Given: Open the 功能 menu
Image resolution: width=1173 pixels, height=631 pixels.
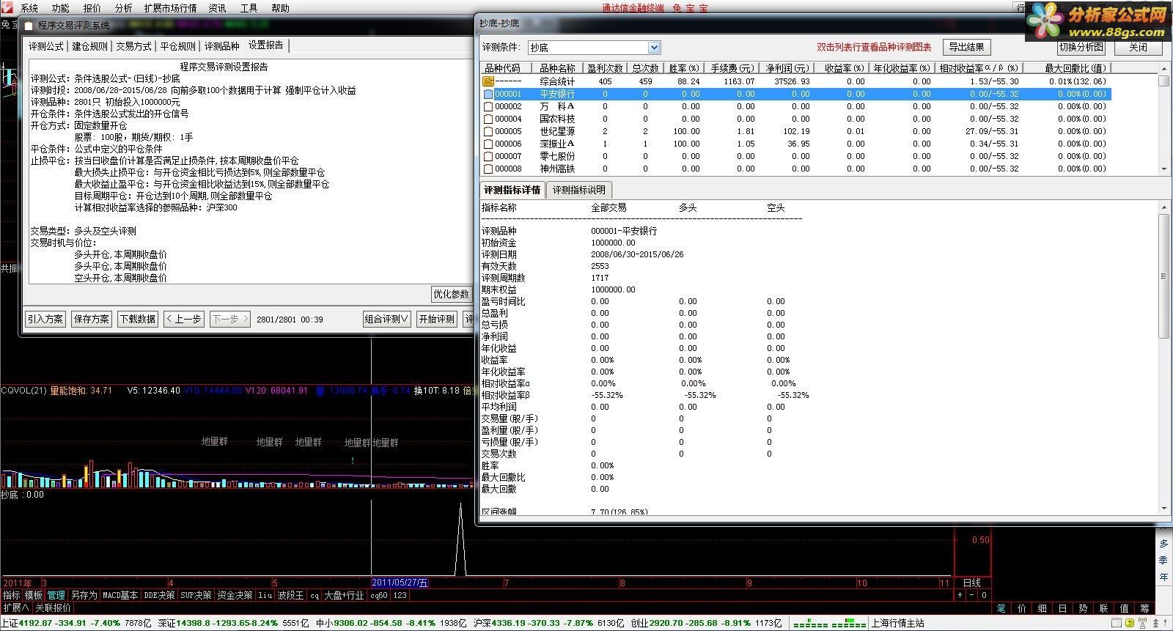Looking at the screenshot, I should click(61, 8).
